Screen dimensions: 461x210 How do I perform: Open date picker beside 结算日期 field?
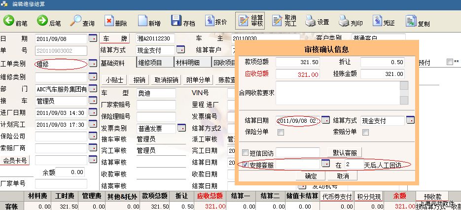[325, 120]
